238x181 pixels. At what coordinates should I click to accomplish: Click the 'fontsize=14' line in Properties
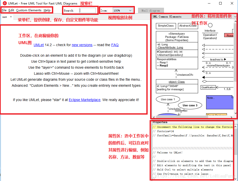tap(163, 131)
